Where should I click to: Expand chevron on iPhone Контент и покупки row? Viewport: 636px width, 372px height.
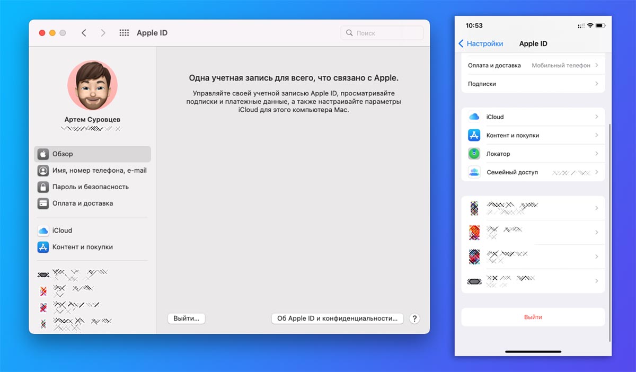coord(597,135)
